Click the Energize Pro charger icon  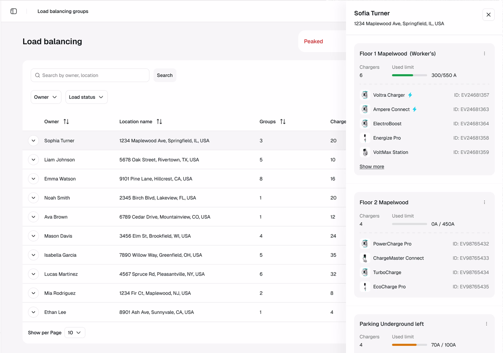coord(365,138)
